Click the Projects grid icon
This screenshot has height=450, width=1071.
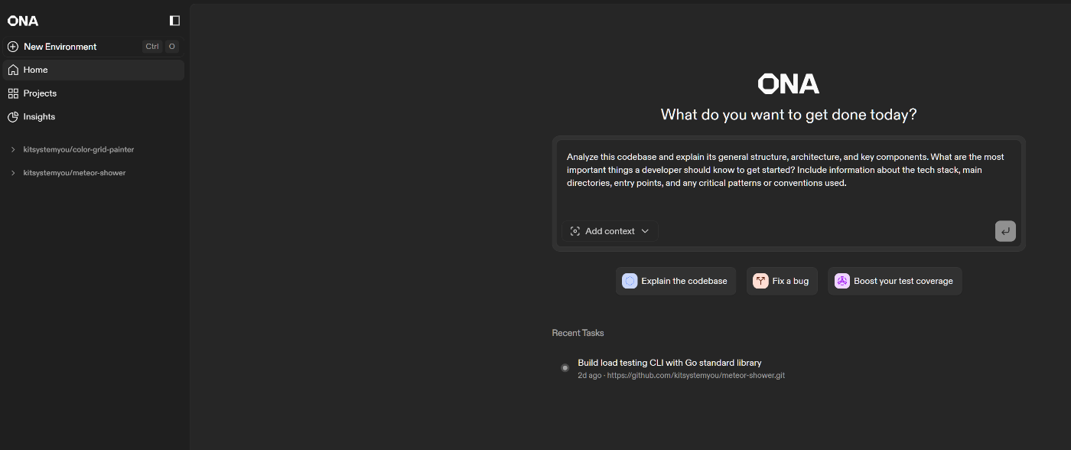point(13,93)
